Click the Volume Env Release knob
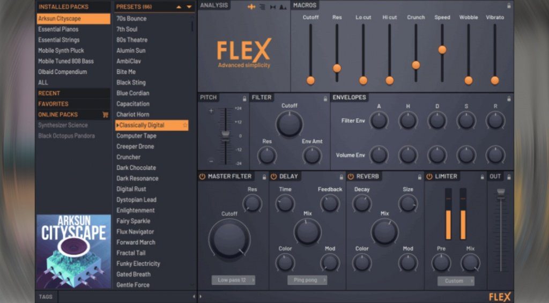This screenshot has height=303, width=549. point(495,155)
